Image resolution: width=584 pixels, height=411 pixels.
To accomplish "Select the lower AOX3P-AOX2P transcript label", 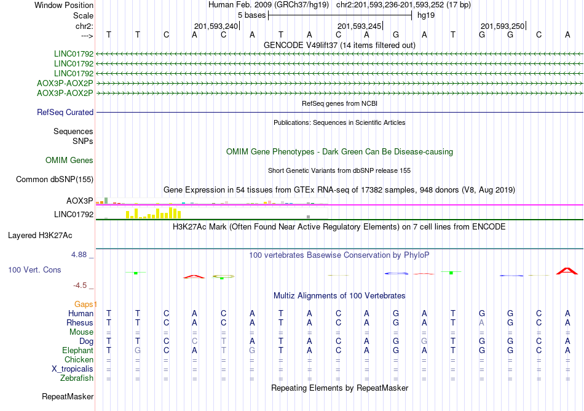I will click(x=65, y=93).
